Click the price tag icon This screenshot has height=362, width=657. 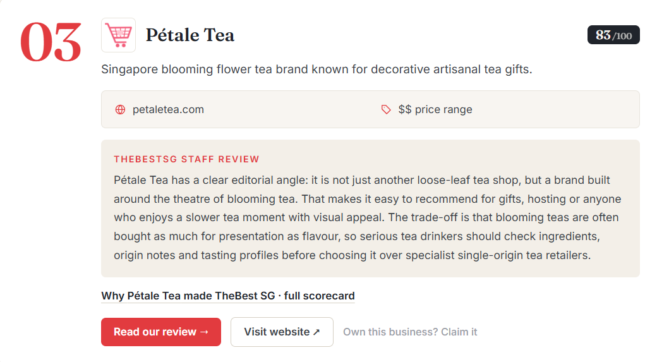(x=386, y=110)
